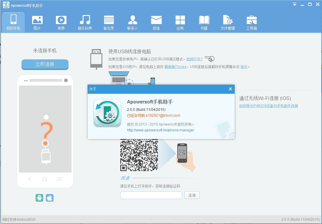Screen dimensions: 322x224
Task: Open the 音乐铃声 music section
Action: coord(85,22)
